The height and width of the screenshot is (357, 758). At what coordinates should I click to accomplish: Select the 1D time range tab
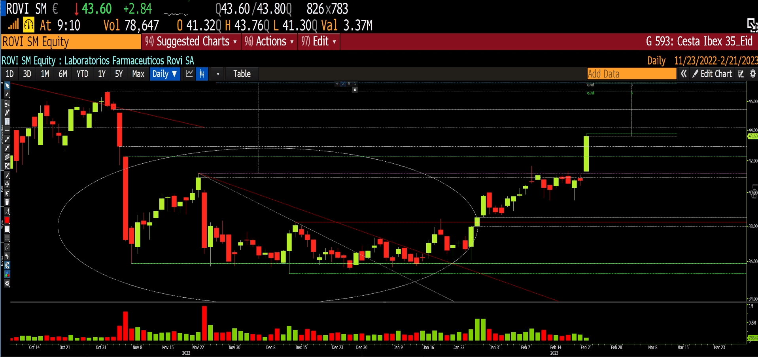point(10,74)
